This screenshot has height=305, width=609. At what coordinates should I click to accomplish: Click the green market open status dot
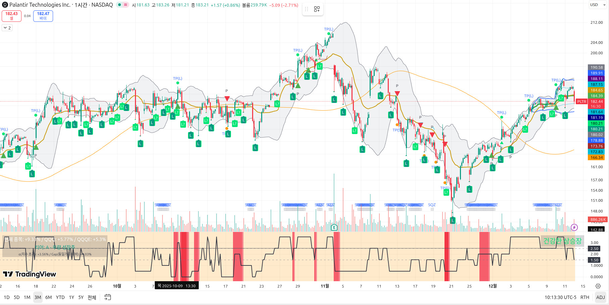(x=119, y=5)
